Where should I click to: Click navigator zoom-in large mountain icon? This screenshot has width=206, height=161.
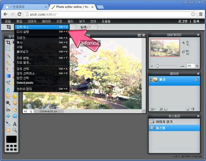182,66
